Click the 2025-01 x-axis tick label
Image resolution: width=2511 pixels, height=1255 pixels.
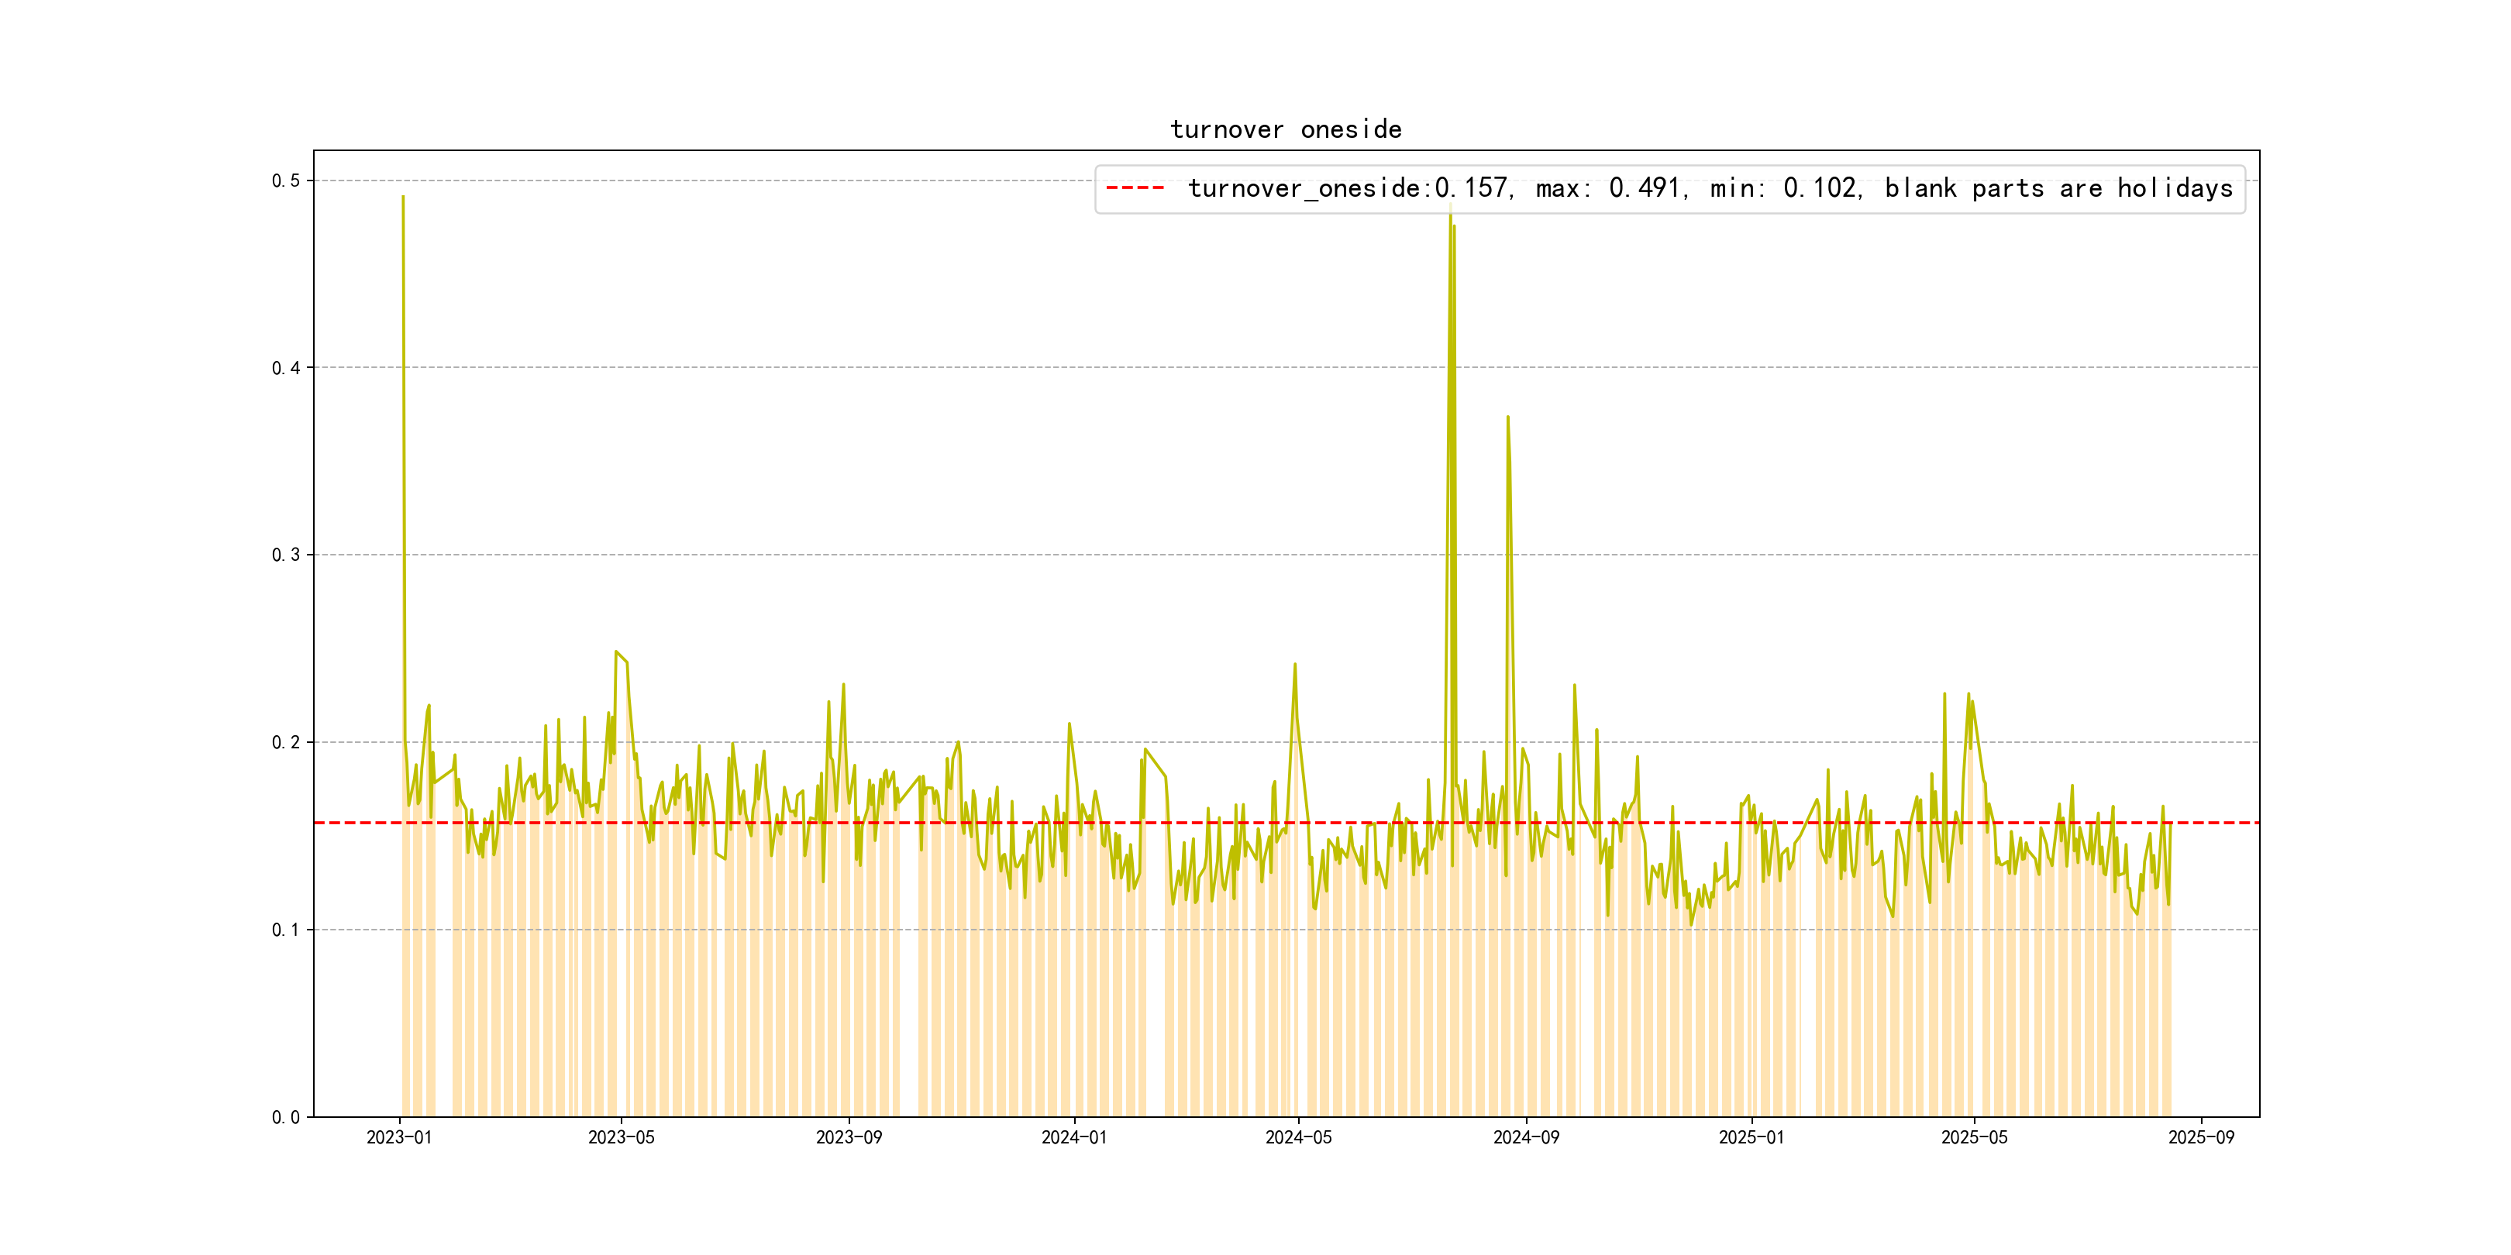coord(1751,1137)
